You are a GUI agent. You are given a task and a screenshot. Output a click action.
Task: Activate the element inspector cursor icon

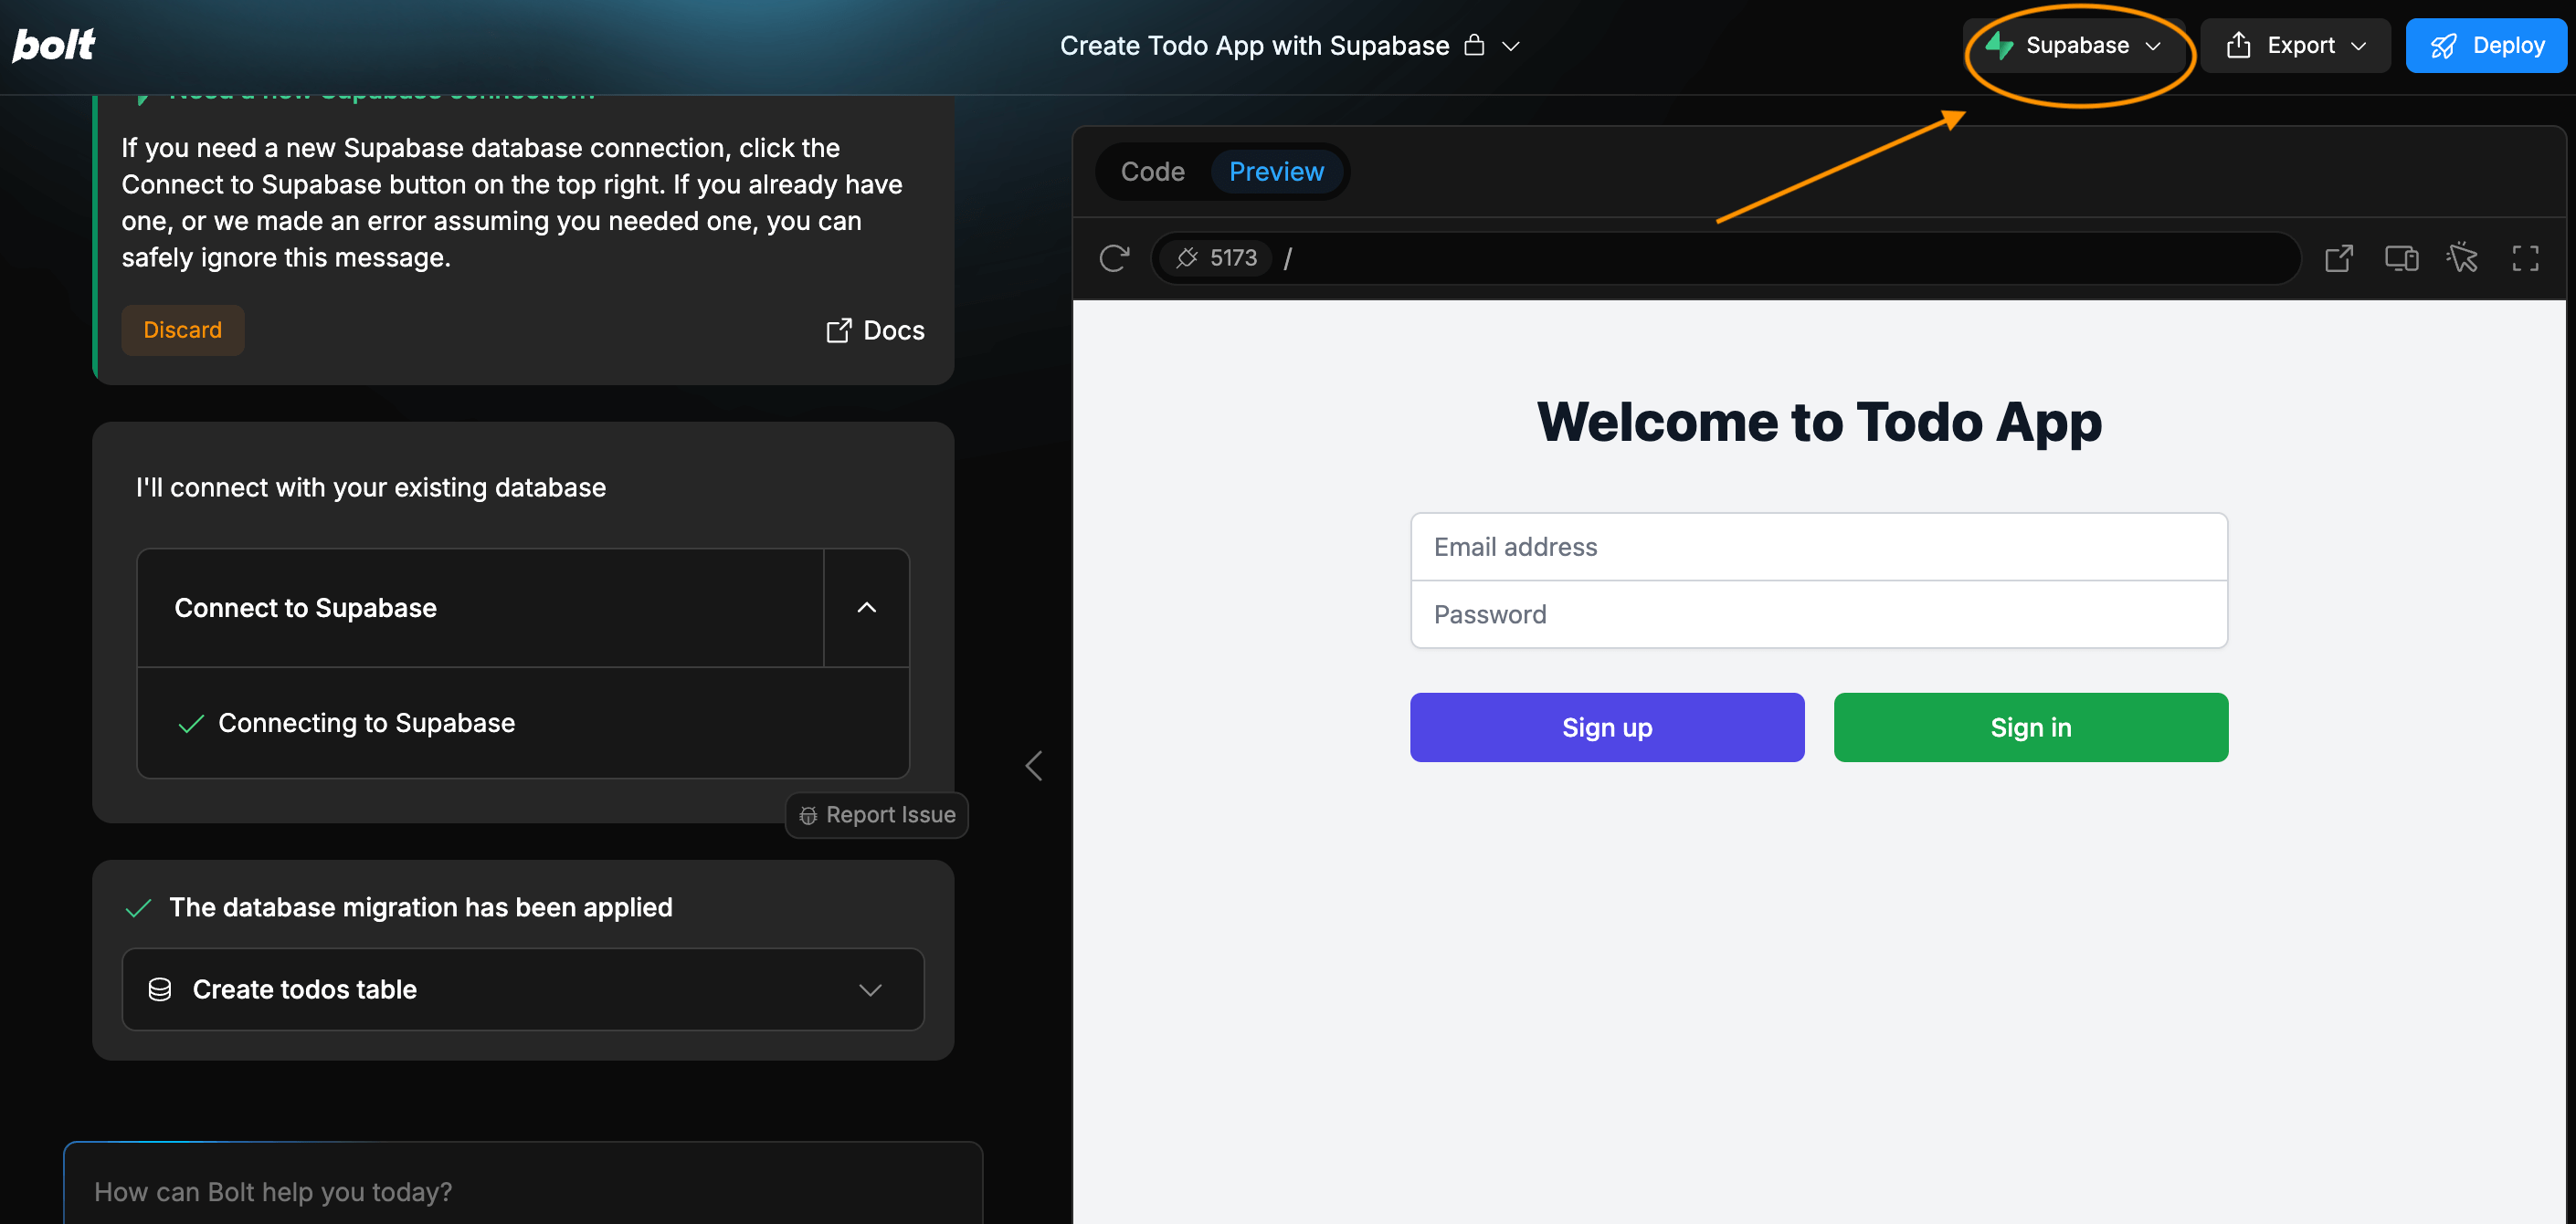click(2462, 257)
